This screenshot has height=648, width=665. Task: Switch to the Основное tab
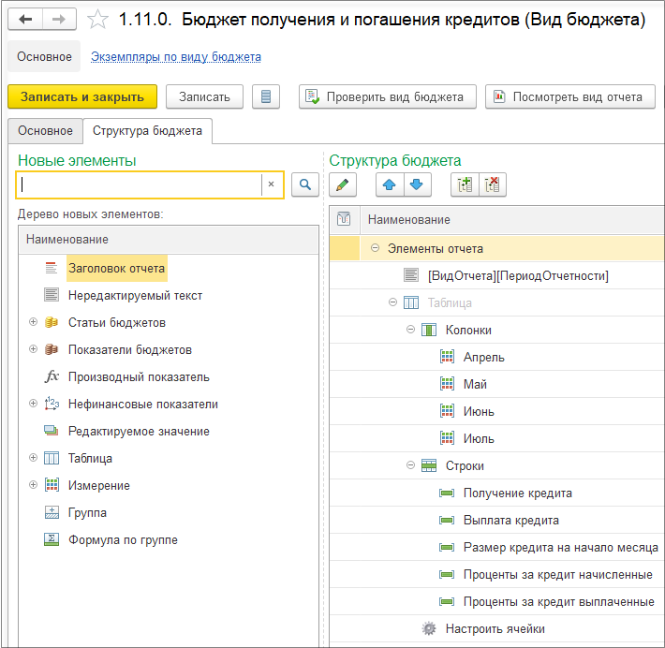pos(45,130)
